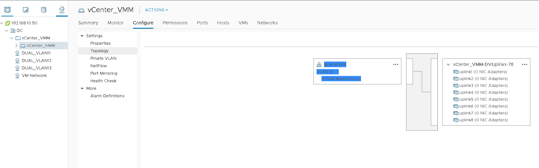Viewport: 539px width, 168px height.
Task: Click the uplink3 adapter icon
Action: pyautogui.click(x=456, y=86)
